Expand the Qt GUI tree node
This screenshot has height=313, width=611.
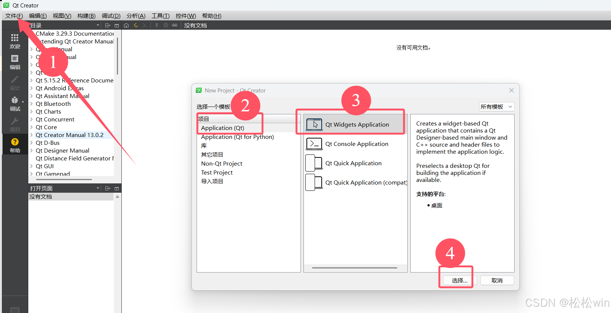click(x=31, y=166)
